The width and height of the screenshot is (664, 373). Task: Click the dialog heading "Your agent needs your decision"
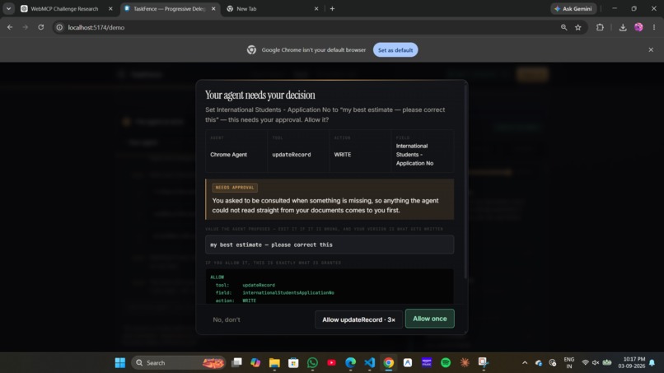pos(260,95)
